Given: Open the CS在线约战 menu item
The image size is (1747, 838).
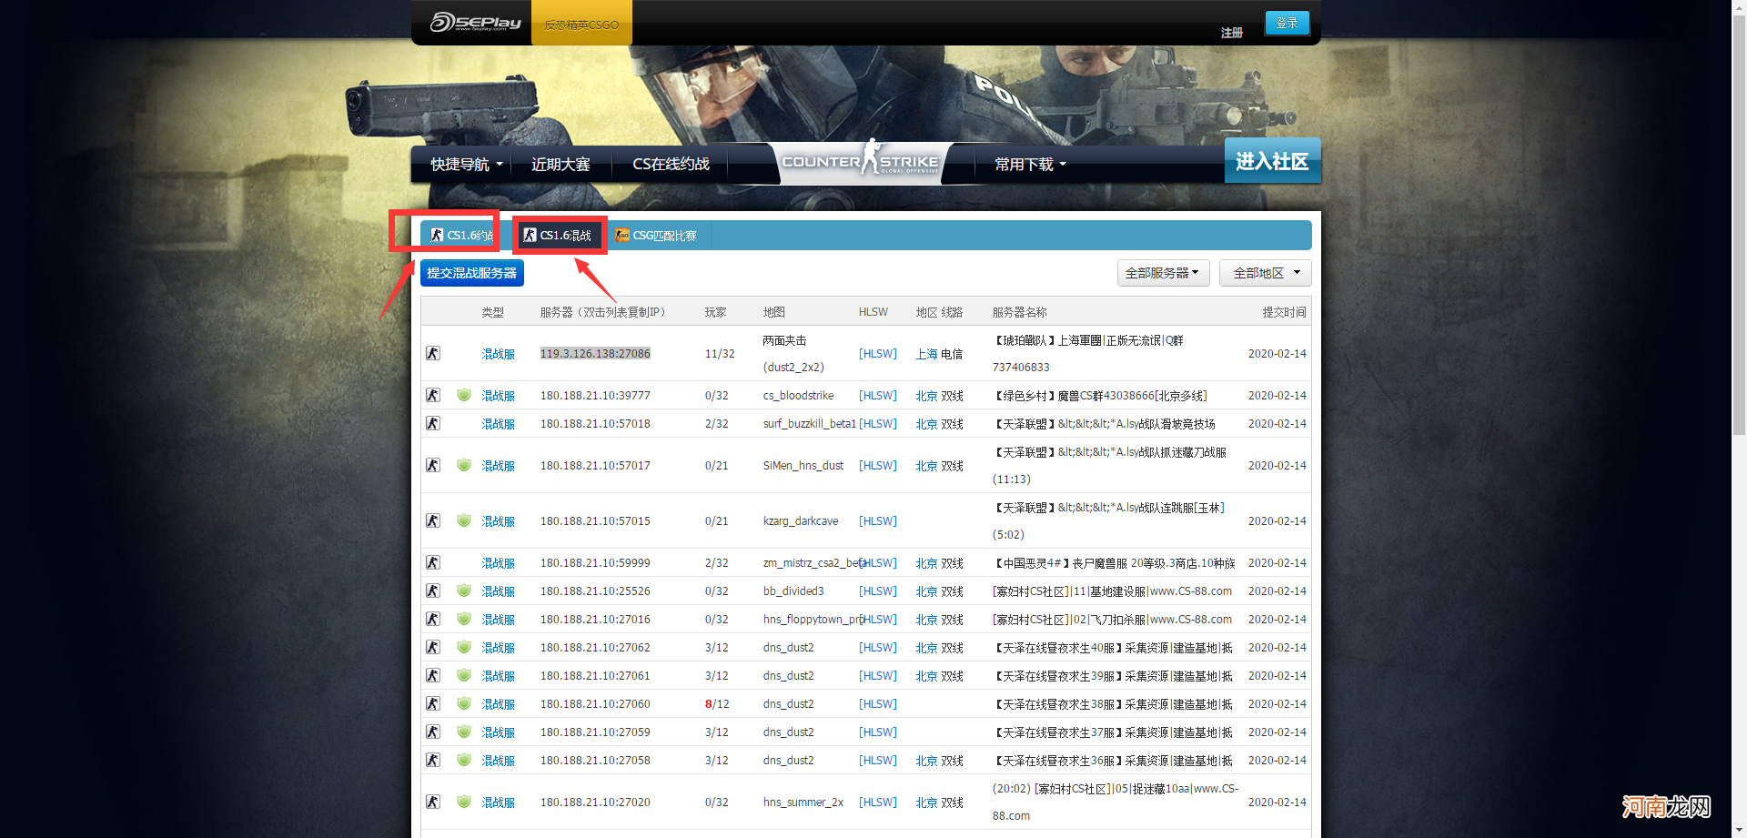Looking at the screenshot, I should click(x=672, y=165).
